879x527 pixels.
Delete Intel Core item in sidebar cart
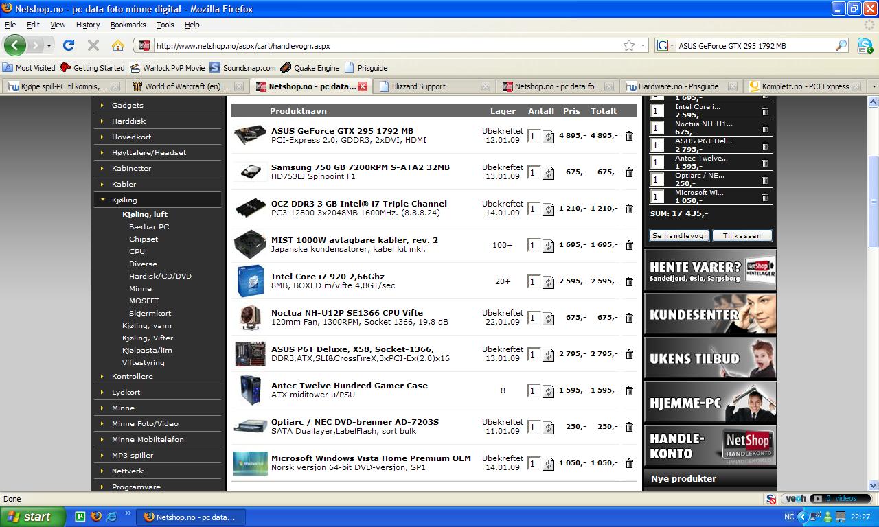(764, 111)
